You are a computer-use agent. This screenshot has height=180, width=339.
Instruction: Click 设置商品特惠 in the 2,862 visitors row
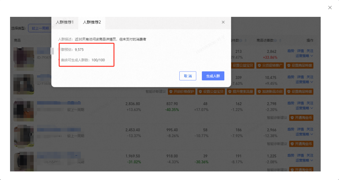click(299, 66)
